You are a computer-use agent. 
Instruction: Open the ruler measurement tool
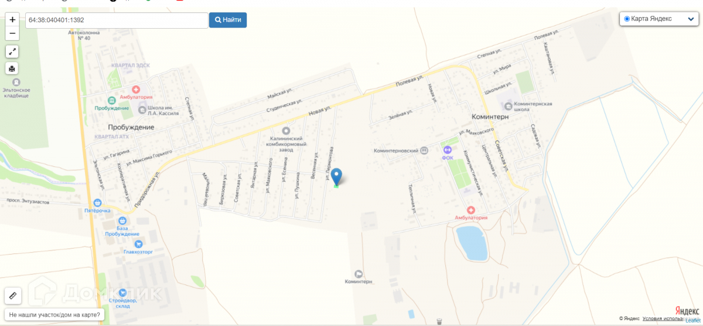pyautogui.click(x=13, y=296)
